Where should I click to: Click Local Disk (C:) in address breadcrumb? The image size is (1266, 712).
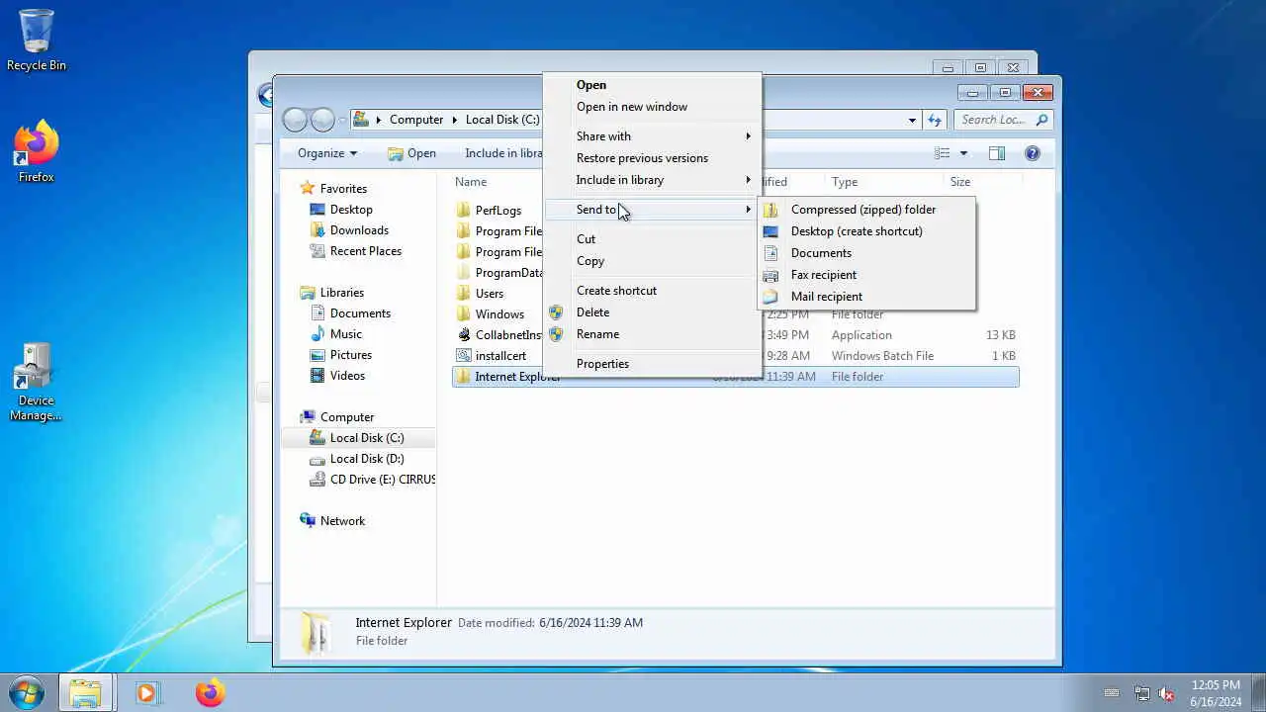click(x=502, y=120)
